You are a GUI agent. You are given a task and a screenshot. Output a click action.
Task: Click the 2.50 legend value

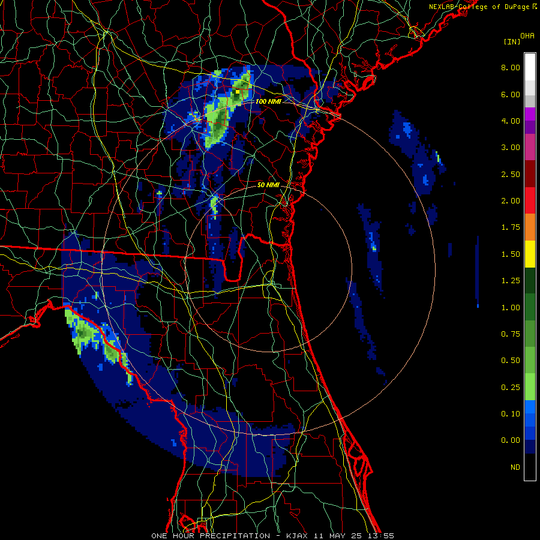(511, 174)
